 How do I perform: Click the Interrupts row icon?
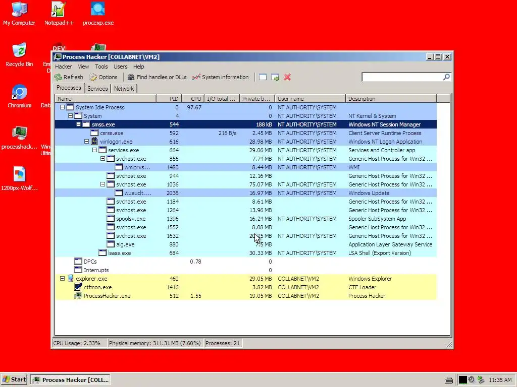pyautogui.click(x=78, y=270)
